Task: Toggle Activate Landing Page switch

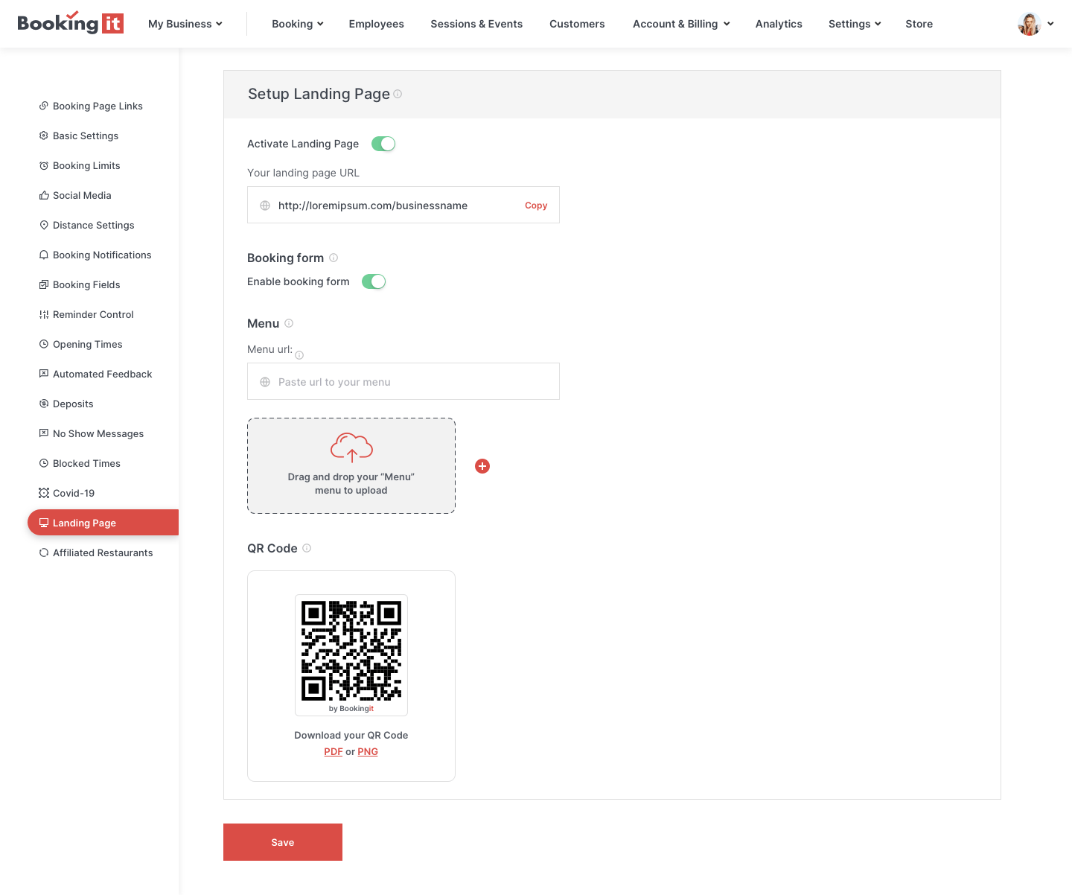Action: pyautogui.click(x=383, y=144)
